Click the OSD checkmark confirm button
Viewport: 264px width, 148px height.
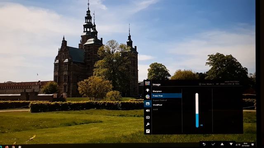(x=213, y=144)
